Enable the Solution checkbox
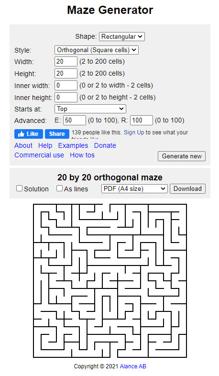Viewport: 219px width, 376px height. pos(19,188)
